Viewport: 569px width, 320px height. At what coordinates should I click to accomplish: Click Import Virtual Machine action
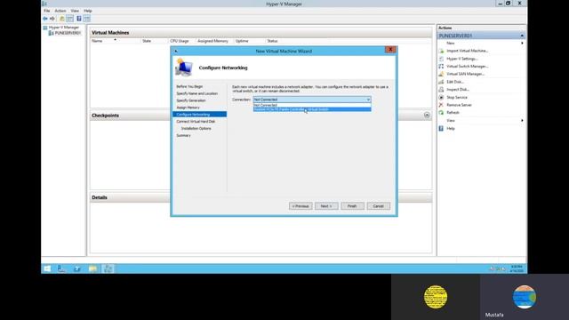(468, 51)
